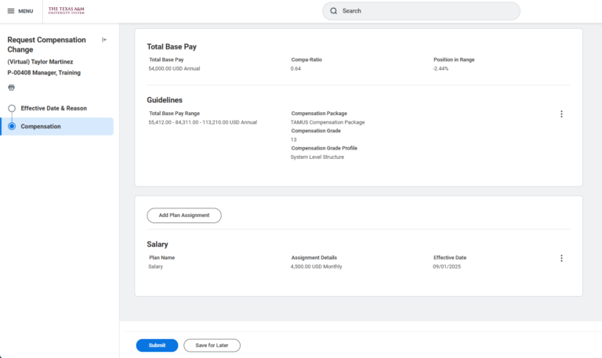Click the Compa-Ratio value 0.64
Screen dimensions: 602x358
tap(296, 69)
